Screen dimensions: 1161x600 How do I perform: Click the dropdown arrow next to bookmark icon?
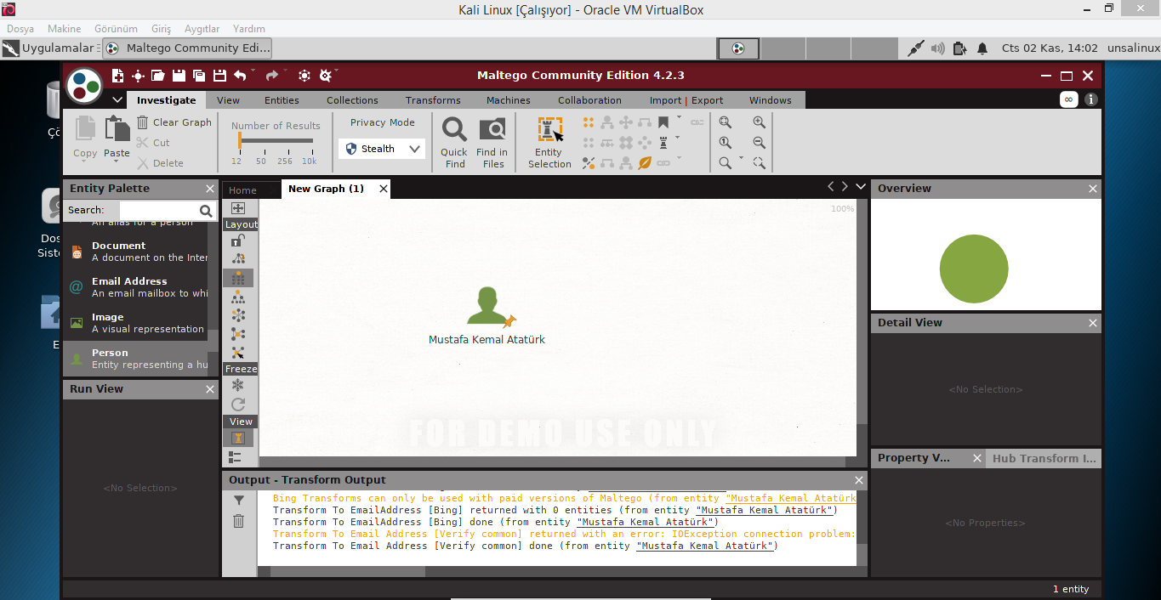point(678,118)
